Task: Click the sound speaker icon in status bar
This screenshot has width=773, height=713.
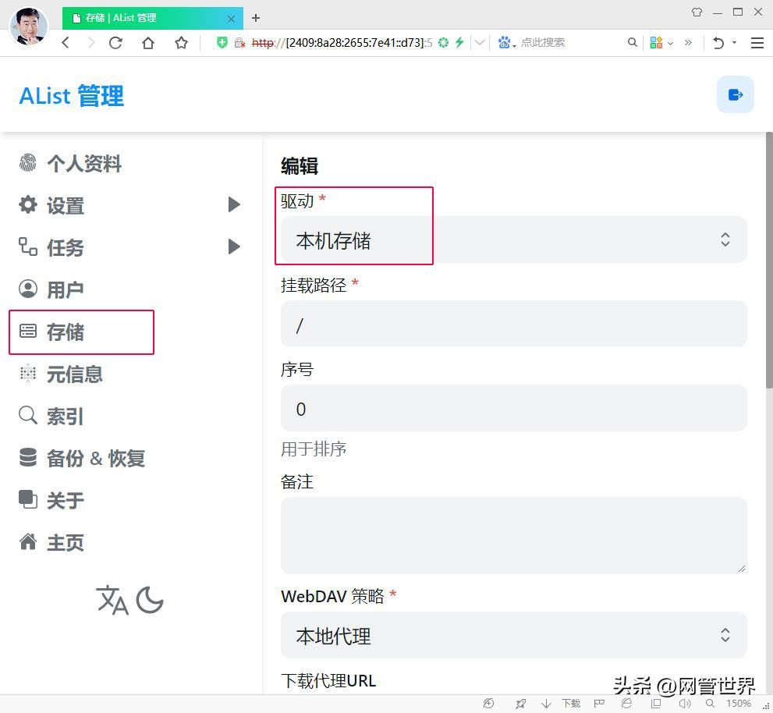Action: (685, 704)
